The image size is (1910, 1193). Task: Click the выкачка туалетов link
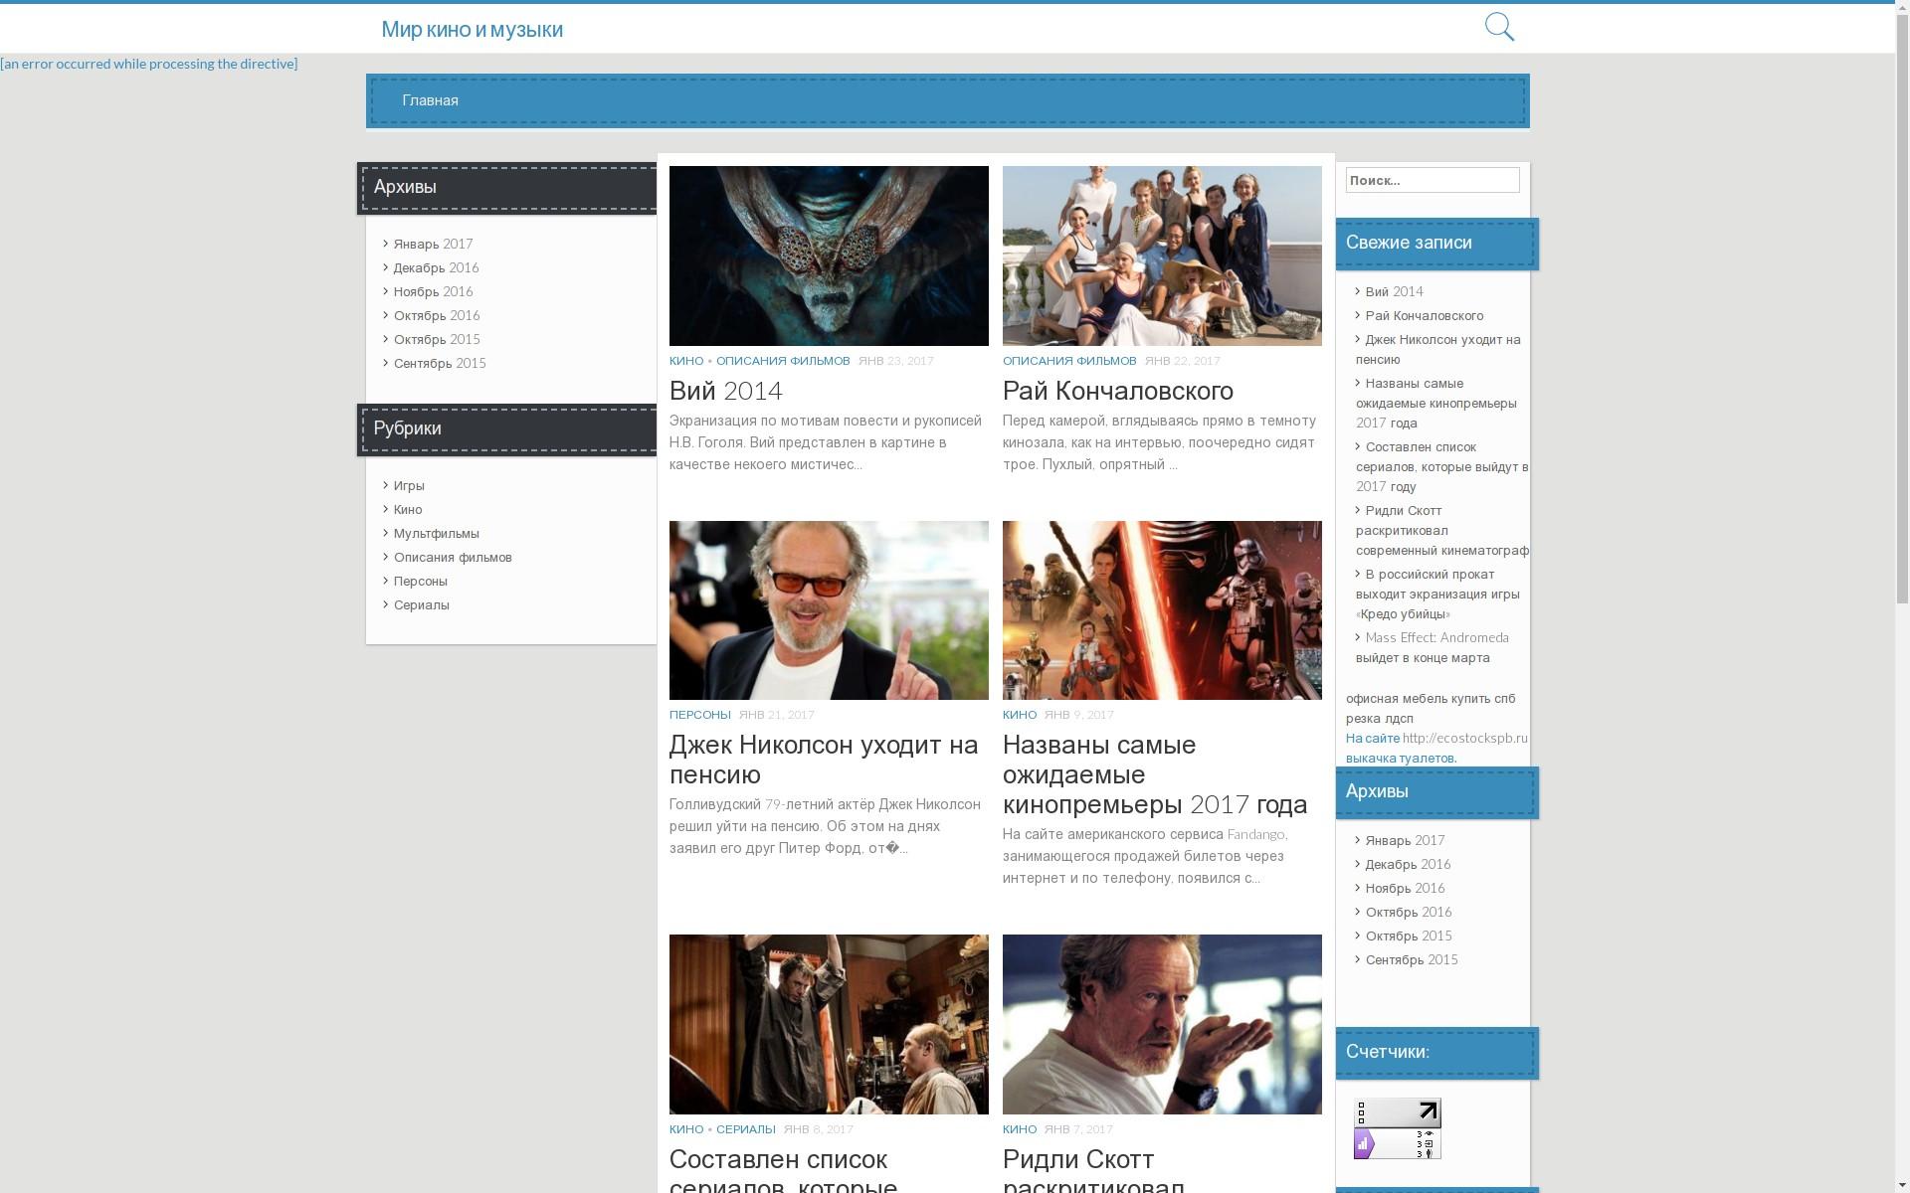click(x=1401, y=758)
